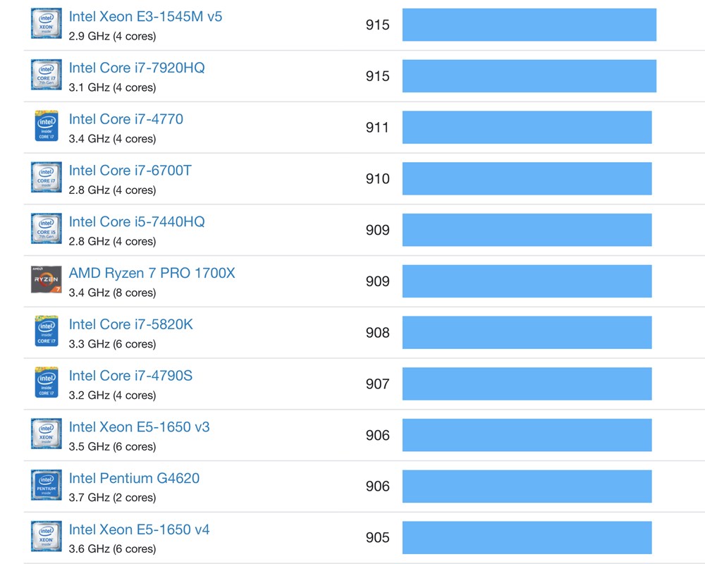The height and width of the screenshot is (564, 705).
Task: Open the Intel Core i7-4770 link
Action: (125, 119)
